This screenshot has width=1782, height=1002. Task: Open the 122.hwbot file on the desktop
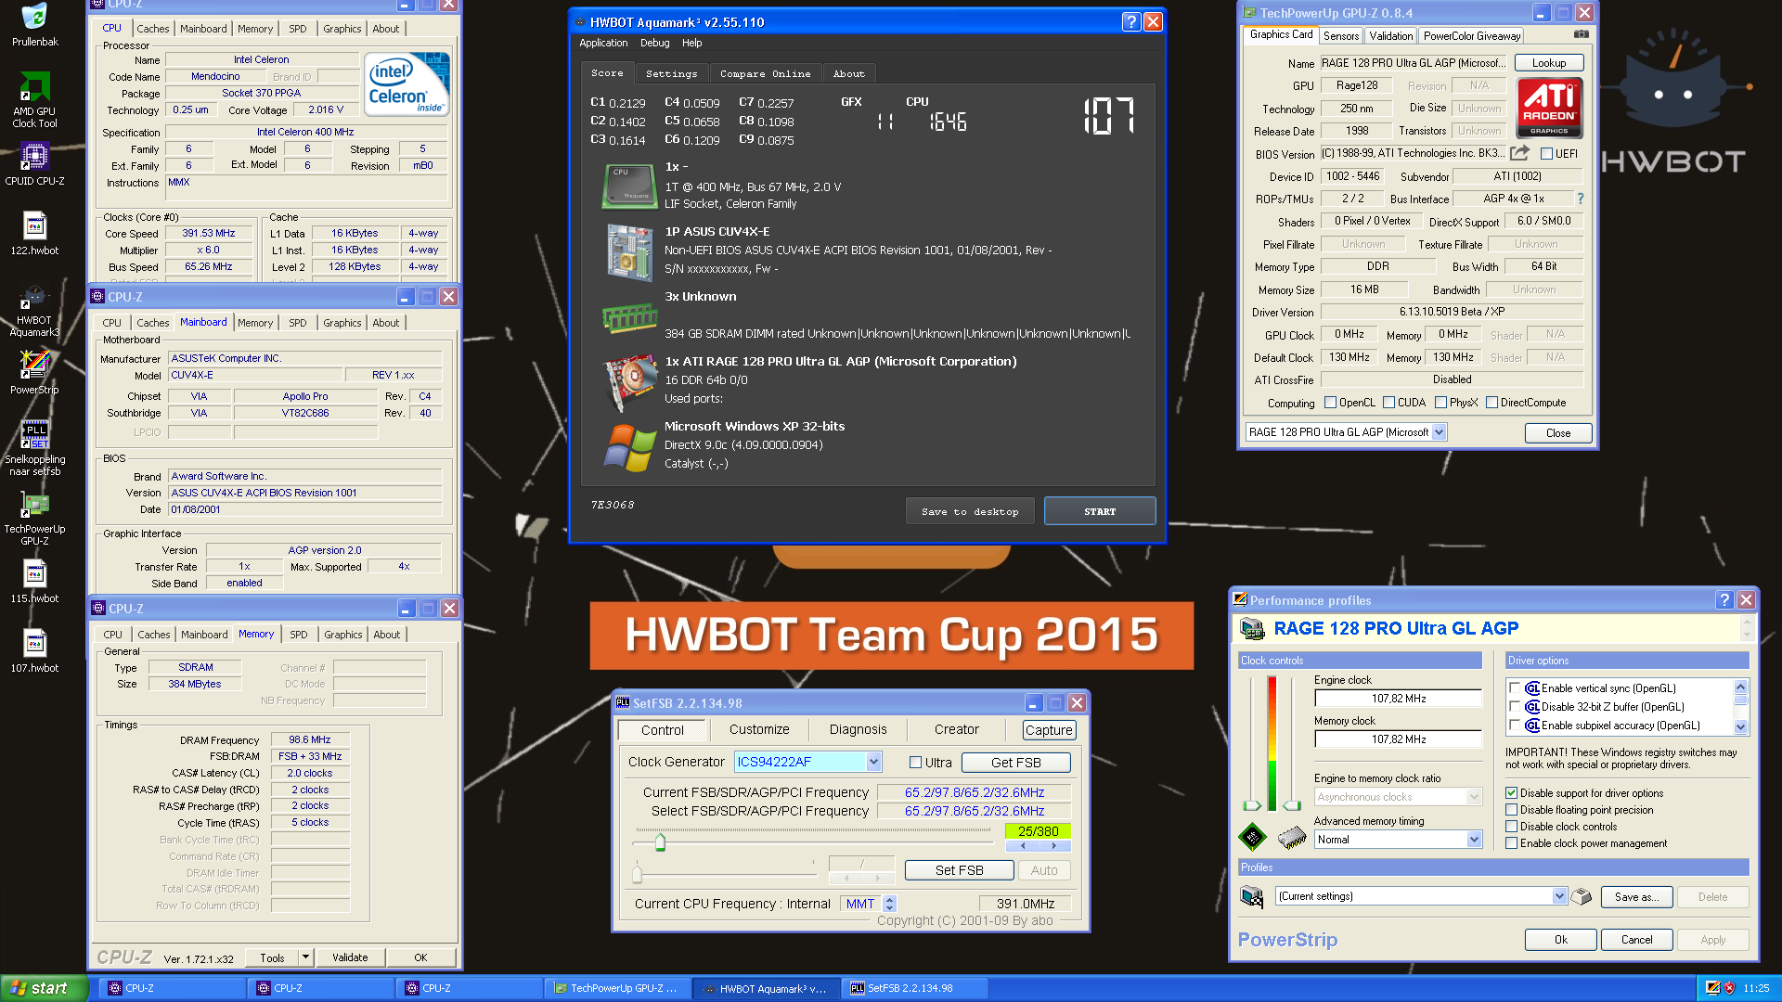(34, 233)
